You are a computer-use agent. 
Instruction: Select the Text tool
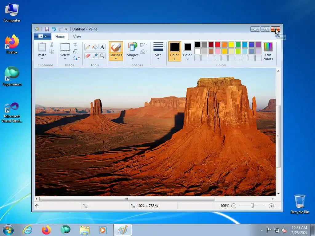102,47
